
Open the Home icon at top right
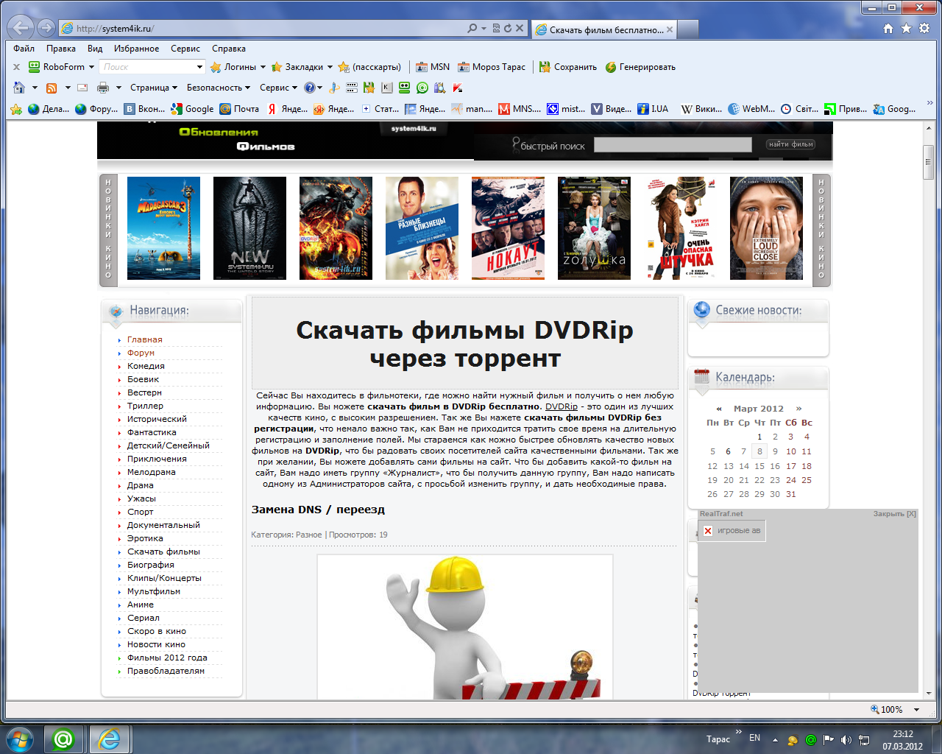(x=888, y=28)
